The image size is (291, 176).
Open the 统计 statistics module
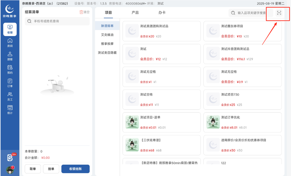(10, 110)
